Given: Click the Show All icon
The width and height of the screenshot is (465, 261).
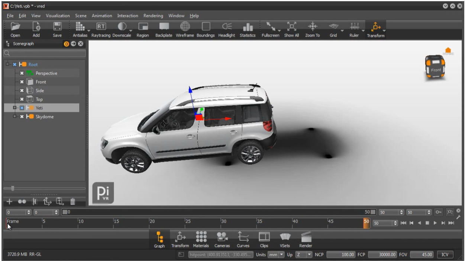Looking at the screenshot, I should pyautogui.click(x=292, y=27).
